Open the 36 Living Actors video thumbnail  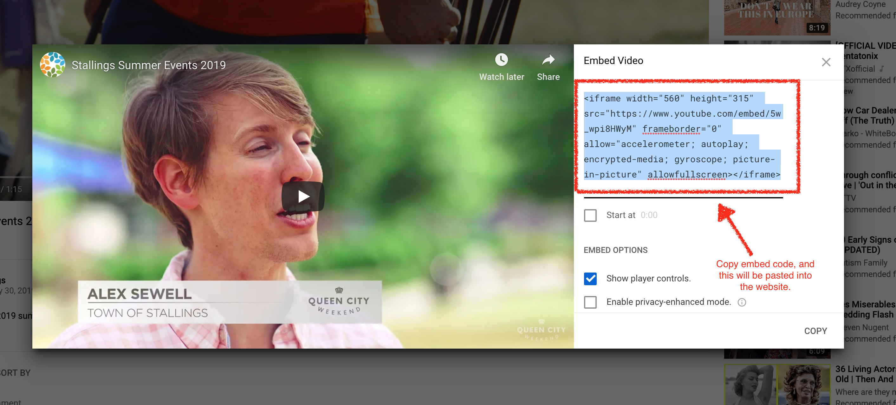(x=777, y=384)
